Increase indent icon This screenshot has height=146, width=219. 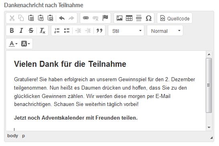coord(88,30)
